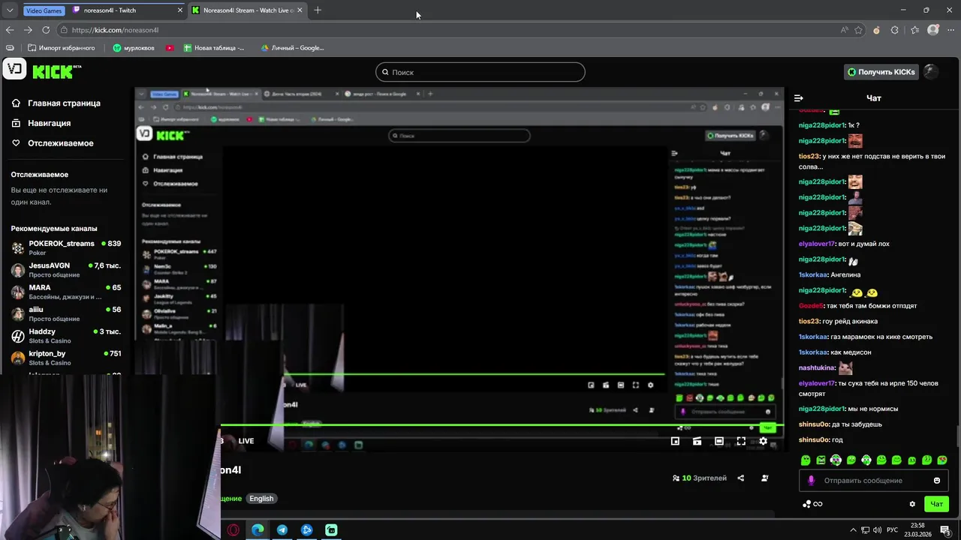Click the Получить KICKs button
Viewport: 961px width, 540px height.
click(x=881, y=72)
